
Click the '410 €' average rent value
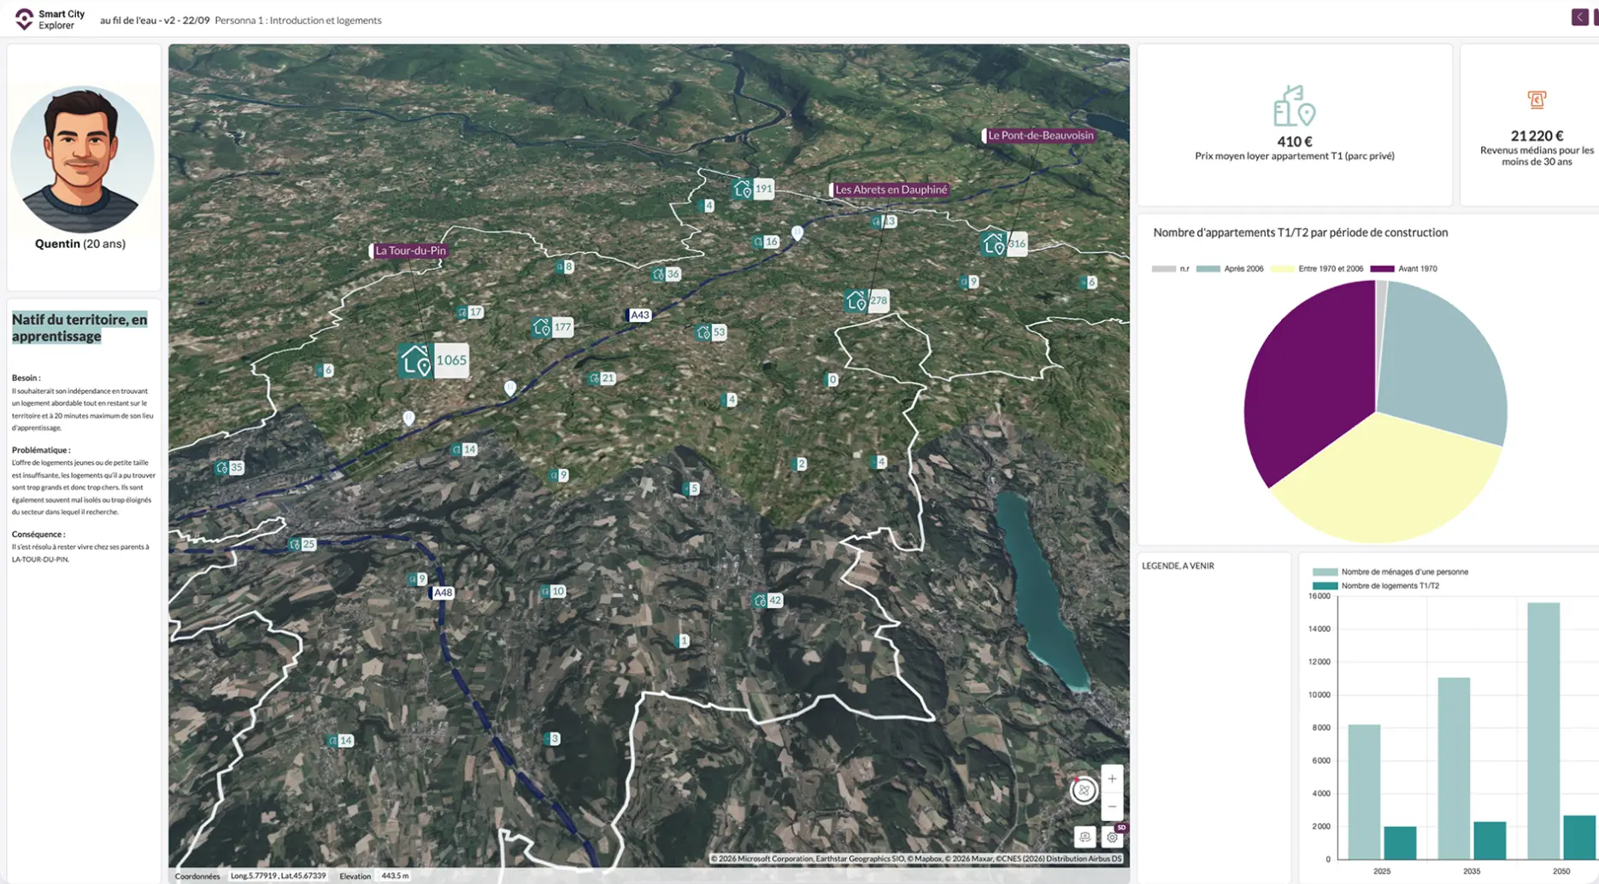[1294, 142]
